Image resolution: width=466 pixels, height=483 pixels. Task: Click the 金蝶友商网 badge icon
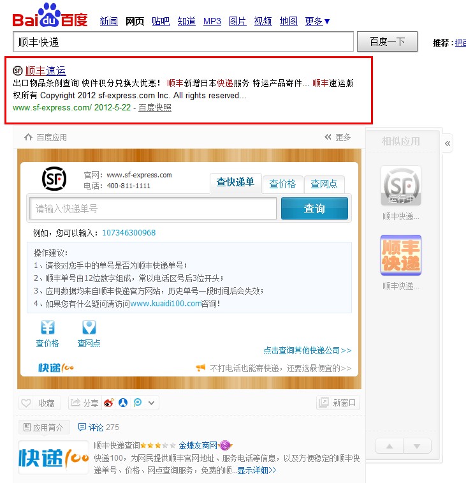(226, 445)
